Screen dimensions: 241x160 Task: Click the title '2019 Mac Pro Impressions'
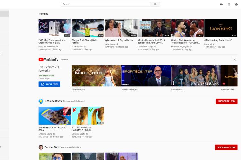(x=52, y=41)
